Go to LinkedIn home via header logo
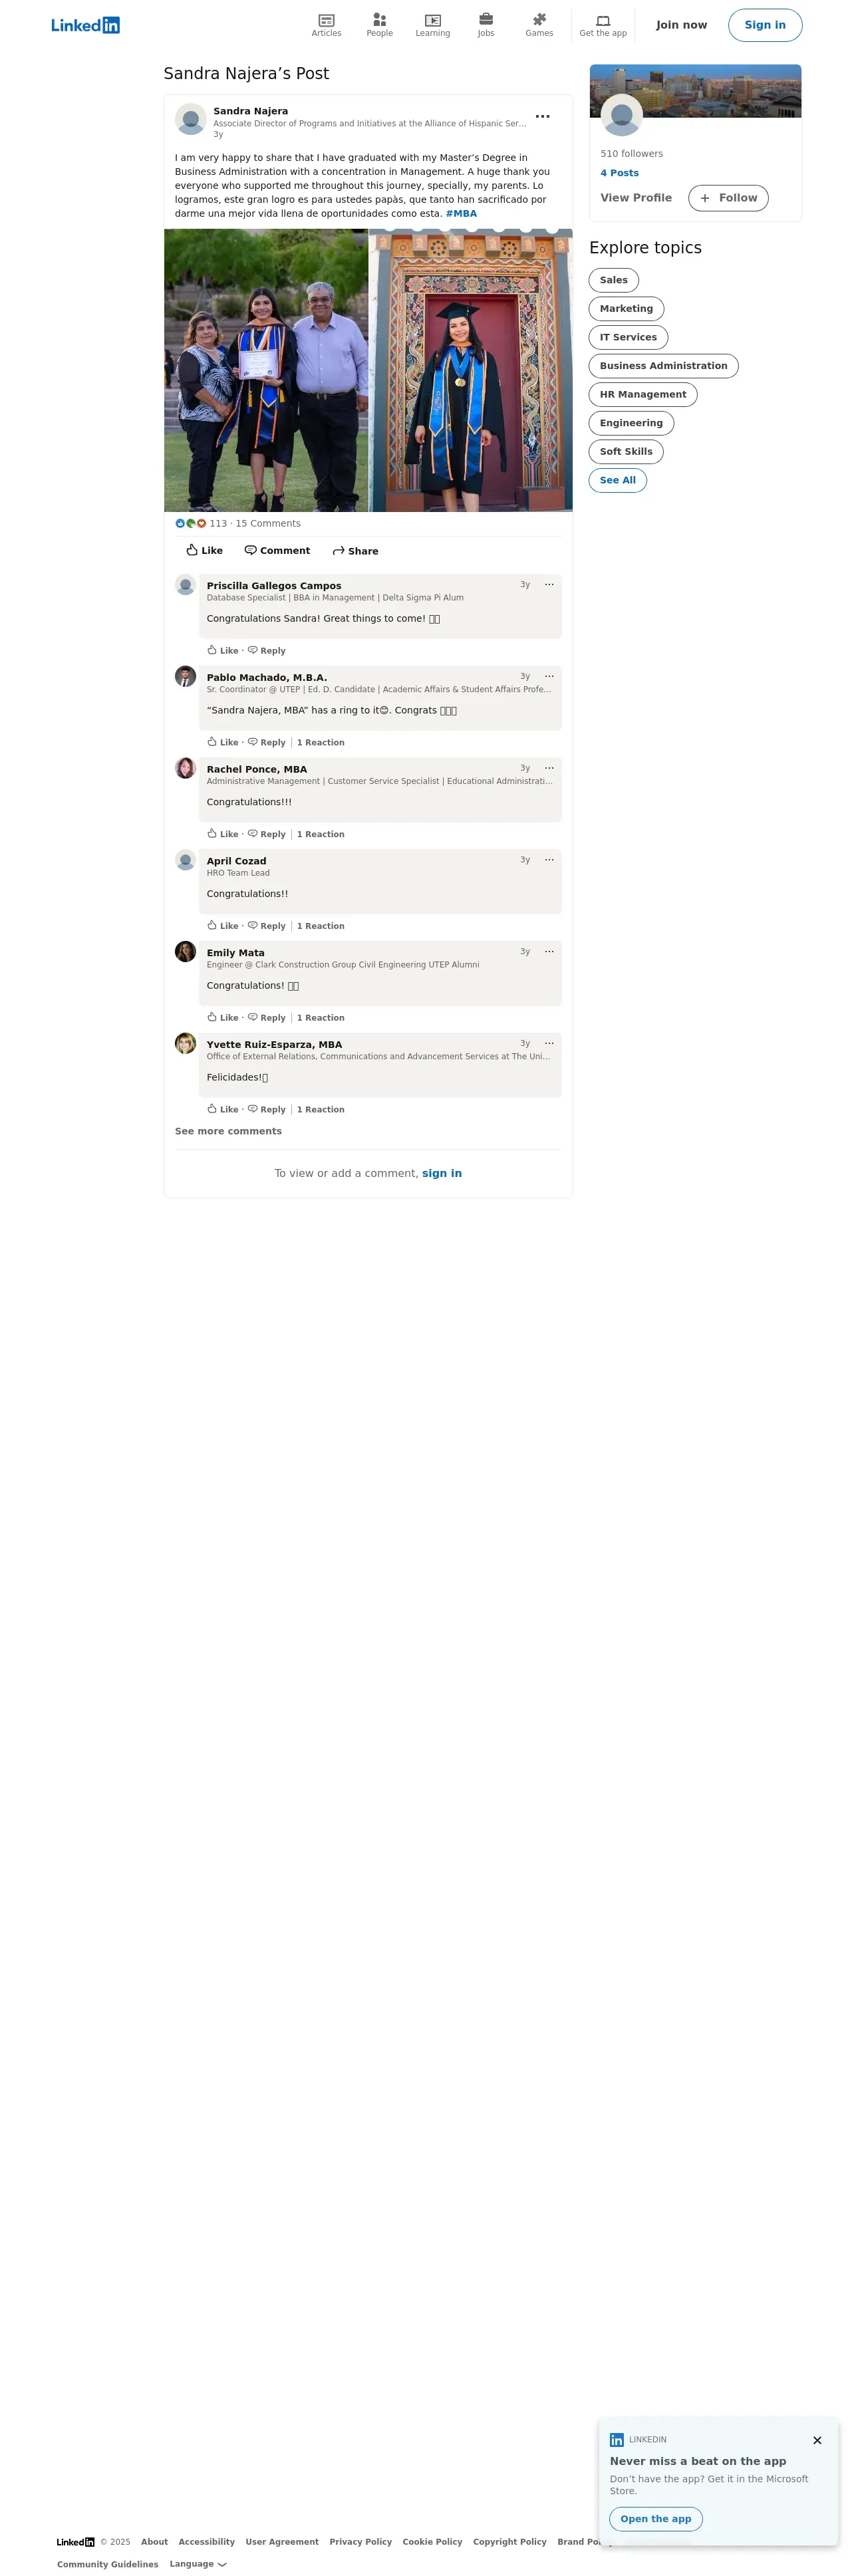 click(x=86, y=25)
